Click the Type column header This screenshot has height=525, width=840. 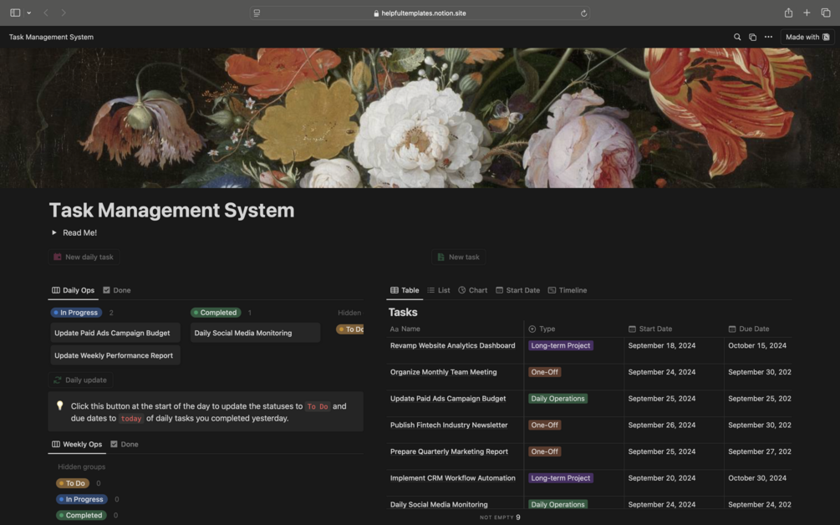[x=573, y=329]
